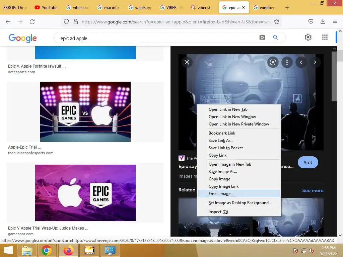Viewport: 343px width, 257px height.
Task: Select Bookmark Link from context menu
Action: [239, 133]
